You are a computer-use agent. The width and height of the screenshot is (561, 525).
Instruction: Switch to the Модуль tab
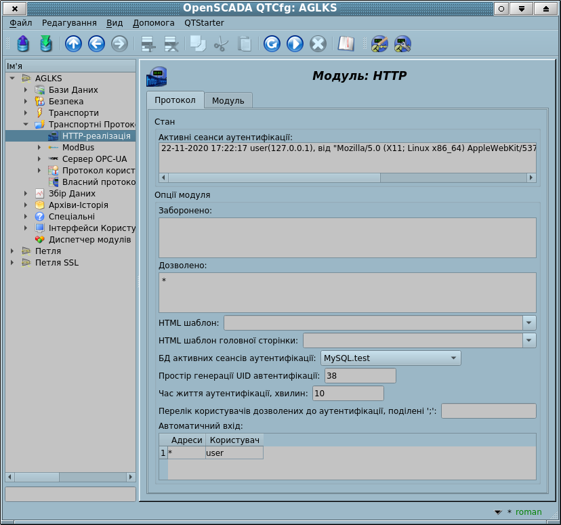tap(228, 101)
